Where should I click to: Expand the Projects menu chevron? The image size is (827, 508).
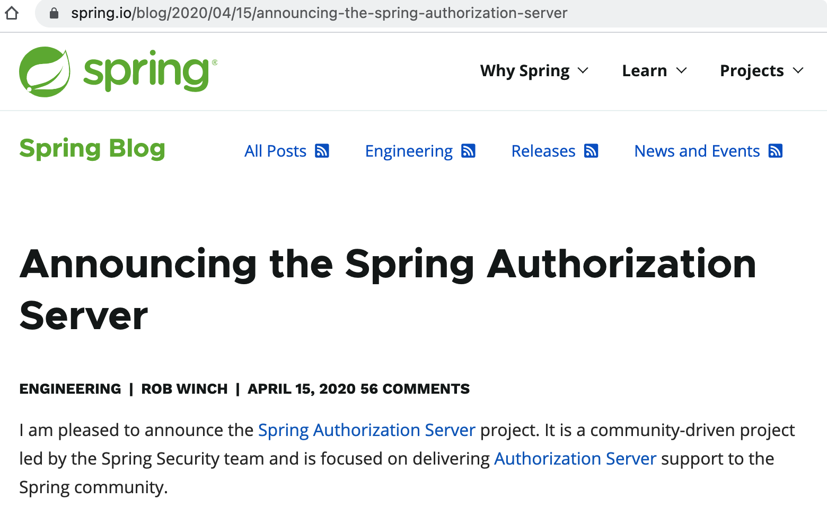tap(798, 70)
